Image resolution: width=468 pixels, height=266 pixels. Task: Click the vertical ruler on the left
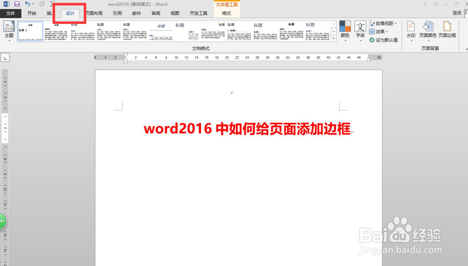5,167
